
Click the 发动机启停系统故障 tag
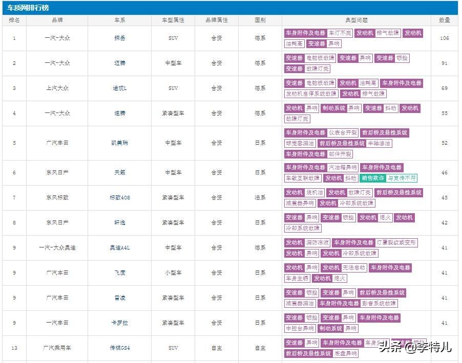point(311,94)
